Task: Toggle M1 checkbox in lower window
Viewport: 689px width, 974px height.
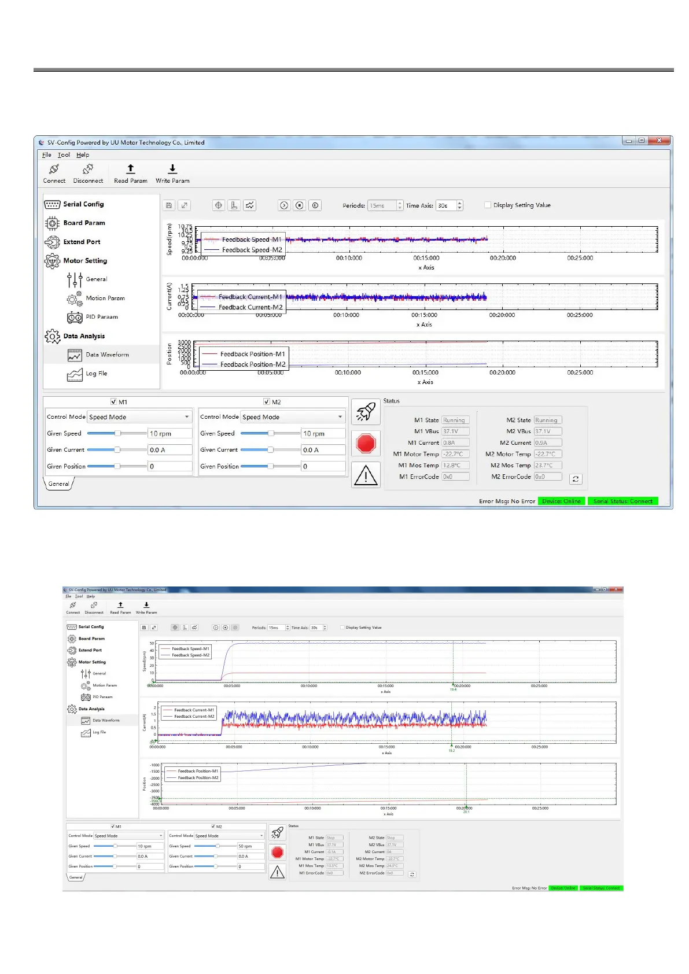Action: [112, 827]
